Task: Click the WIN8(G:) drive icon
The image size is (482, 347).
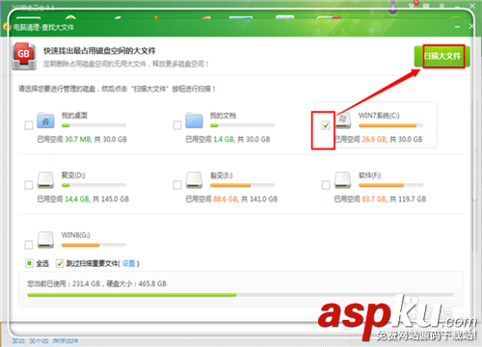Action: tap(45, 240)
